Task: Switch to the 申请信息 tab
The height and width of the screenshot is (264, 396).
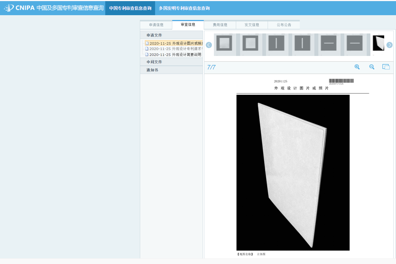Action: (156, 25)
